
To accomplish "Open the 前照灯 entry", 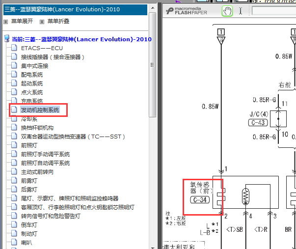I will coord(29,145).
